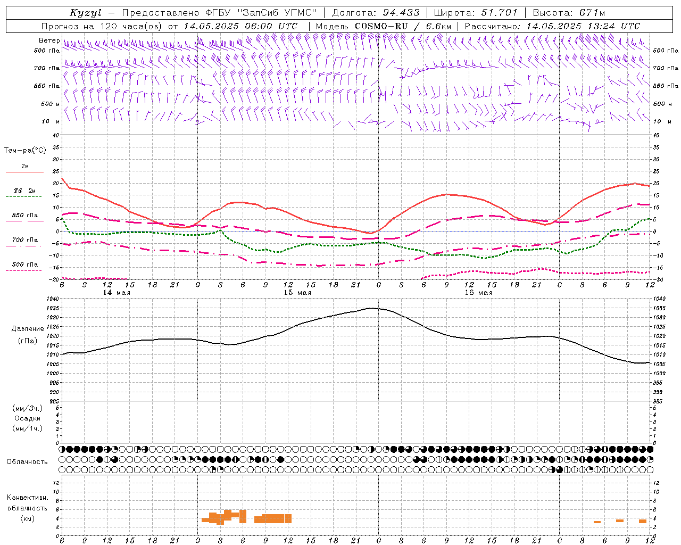Select the "Td 2м" dew point legend label
681x545 pixels.
point(24,191)
